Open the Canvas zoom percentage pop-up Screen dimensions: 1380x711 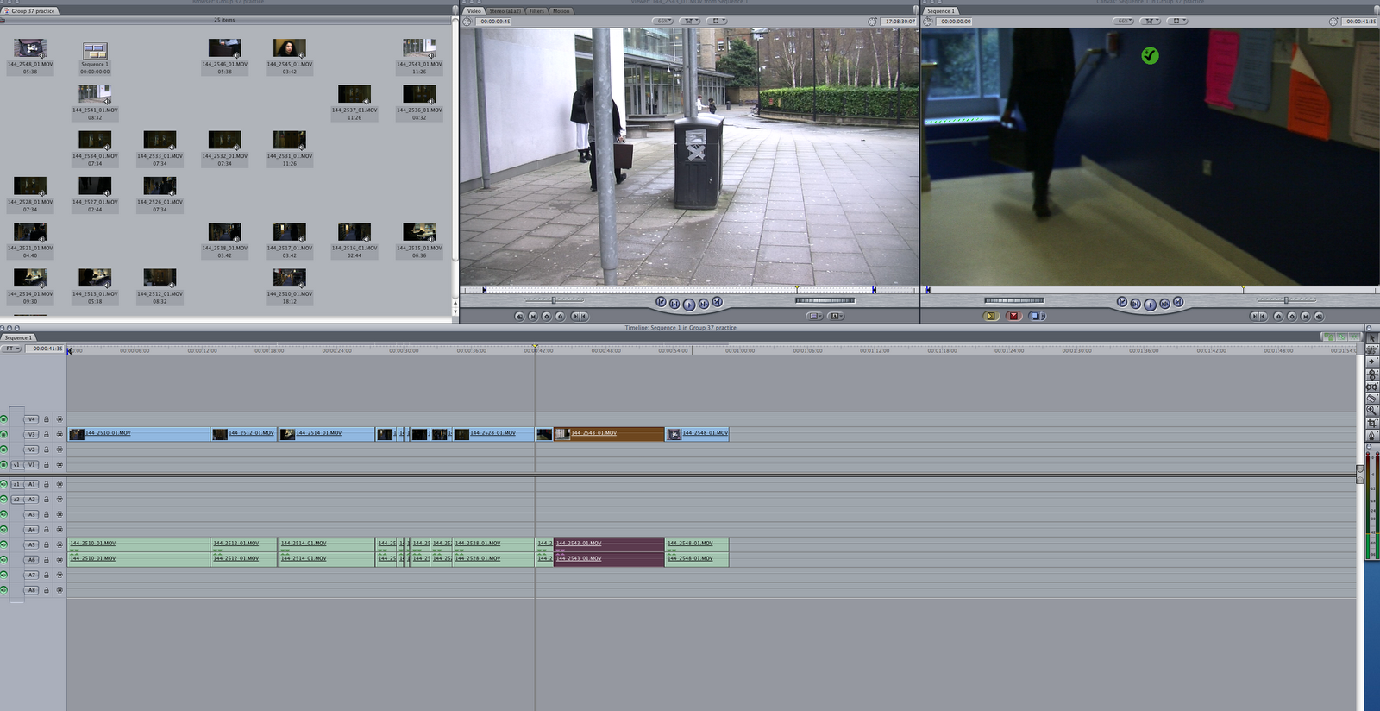pos(1123,21)
